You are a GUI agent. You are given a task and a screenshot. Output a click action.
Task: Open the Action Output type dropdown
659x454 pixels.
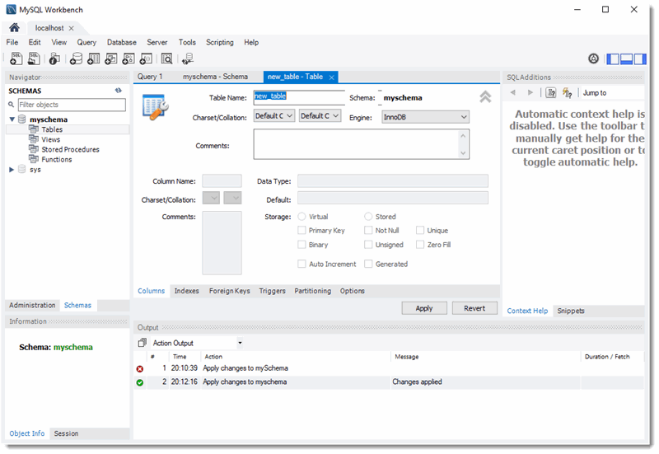click(240, 343)
